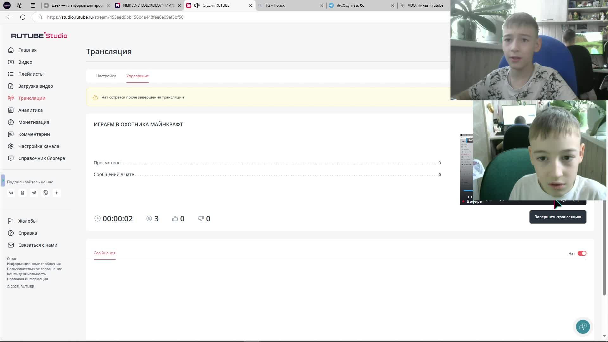The width and height of the screenshot is (608, 342).
Task: Expand the collapsed left sidebar handle
Action: coord(3,180)
